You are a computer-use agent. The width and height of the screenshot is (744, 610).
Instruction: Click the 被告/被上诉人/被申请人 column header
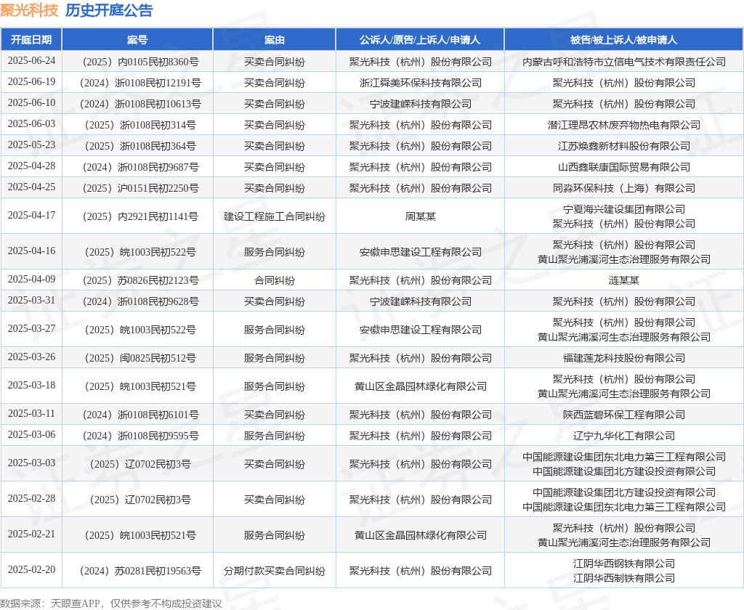point(623,40)
